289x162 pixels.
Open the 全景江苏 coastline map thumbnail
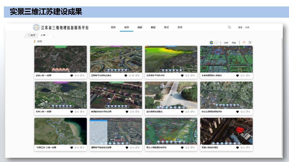[x=61, y=131]
